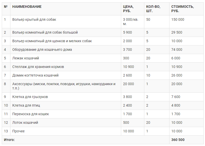Screen dimensions: 205x146
Task: Select the cost cell 74 000
Action: click(x=186, y=50)
